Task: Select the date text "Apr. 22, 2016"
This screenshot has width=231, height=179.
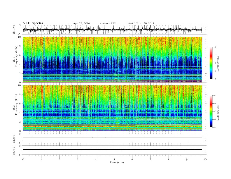Action: tap(81, 23)
